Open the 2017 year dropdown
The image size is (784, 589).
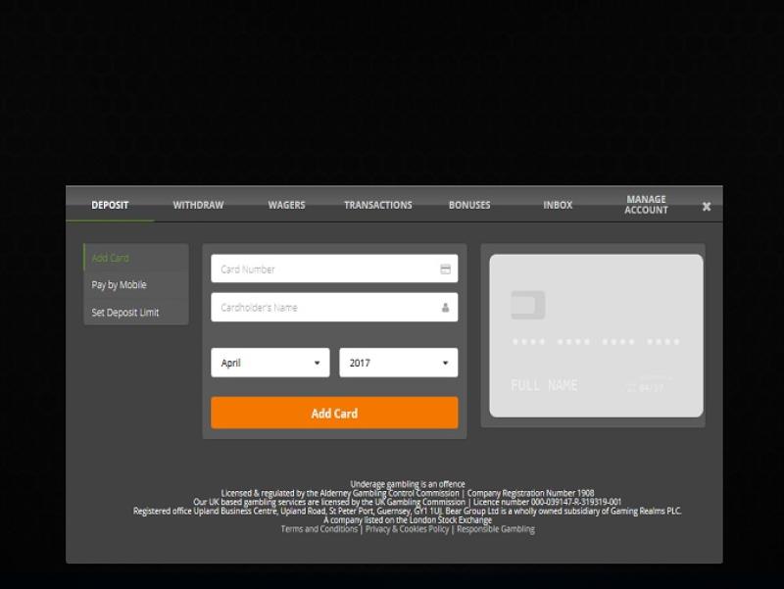tap(398, 363)
